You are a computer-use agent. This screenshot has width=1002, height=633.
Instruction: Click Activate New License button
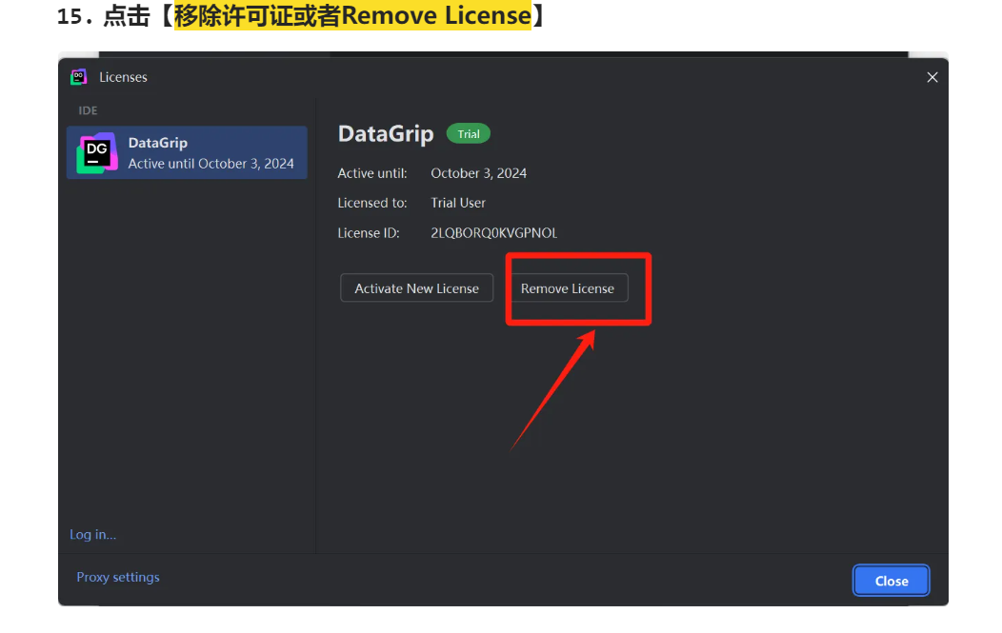[416, 288]
